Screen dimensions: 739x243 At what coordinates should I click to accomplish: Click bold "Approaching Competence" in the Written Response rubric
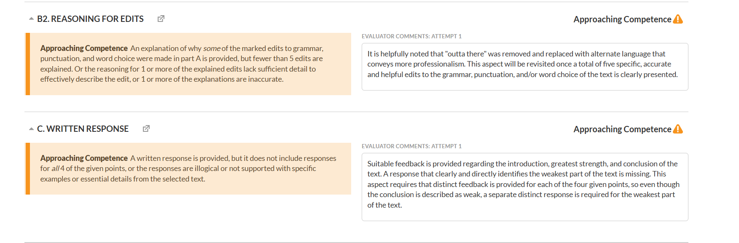(x=84, y=158)
